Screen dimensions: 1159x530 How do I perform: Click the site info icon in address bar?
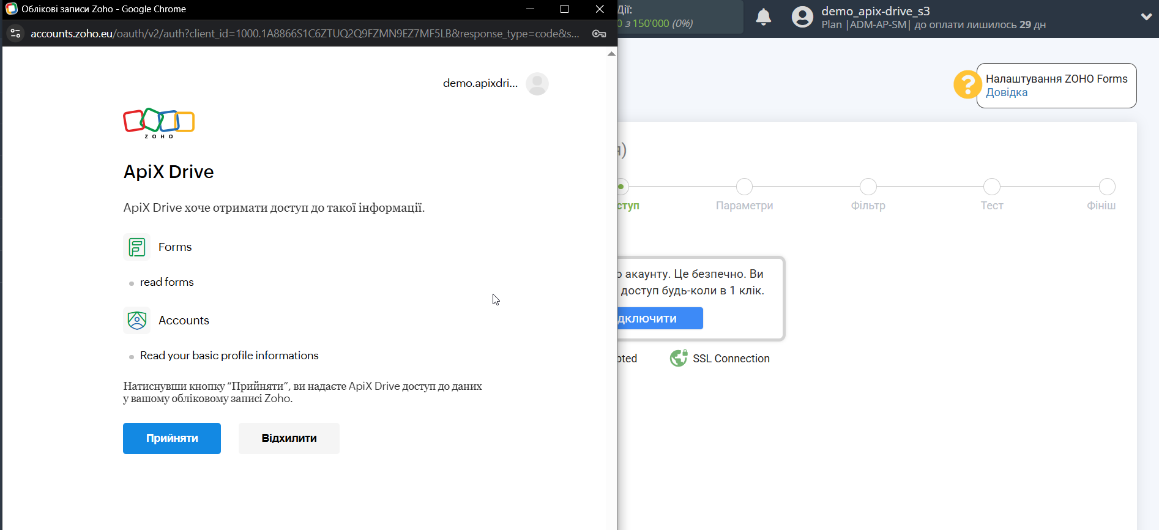(x=16, y=34)
